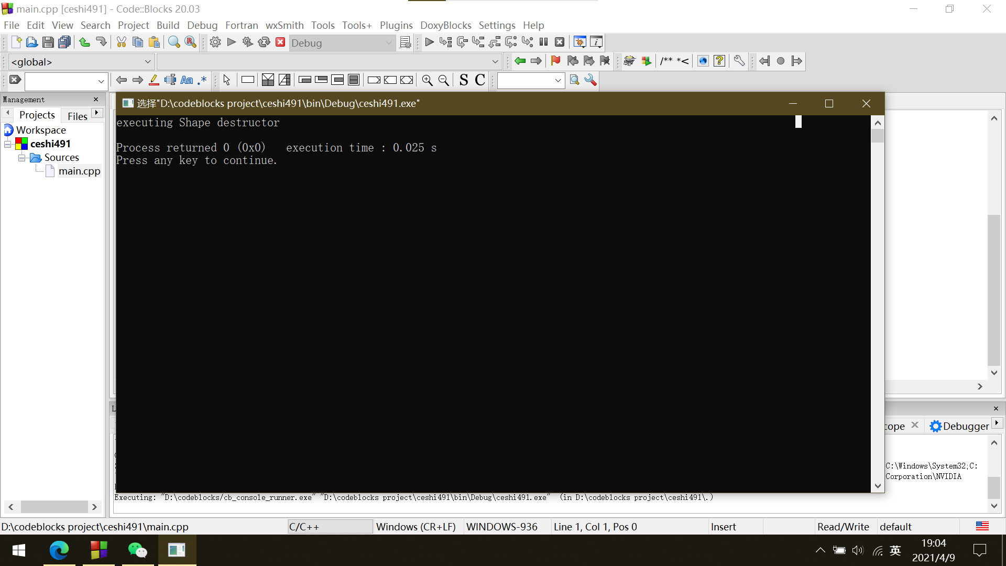Click the Debug/Continue play icon

pos(429,42)
